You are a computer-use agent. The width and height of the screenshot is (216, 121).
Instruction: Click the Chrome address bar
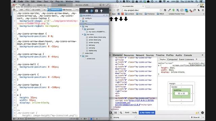(141, 10)
